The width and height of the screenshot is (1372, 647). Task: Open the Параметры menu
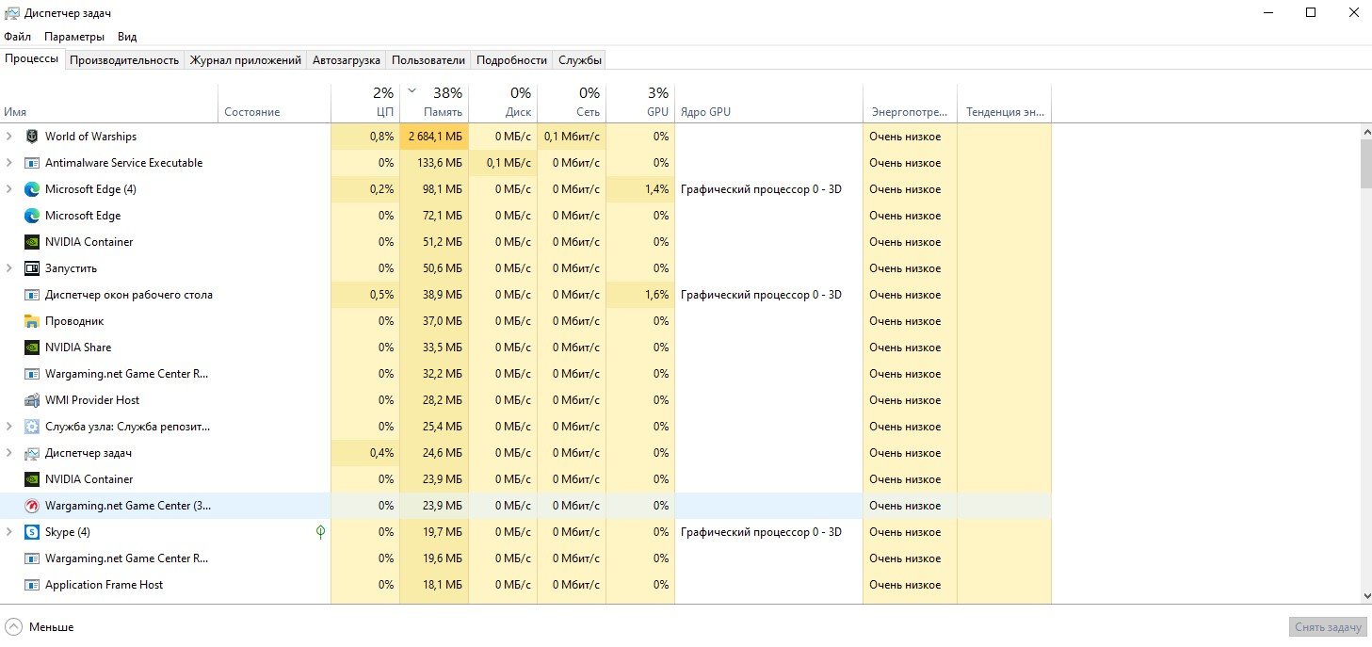74,37
